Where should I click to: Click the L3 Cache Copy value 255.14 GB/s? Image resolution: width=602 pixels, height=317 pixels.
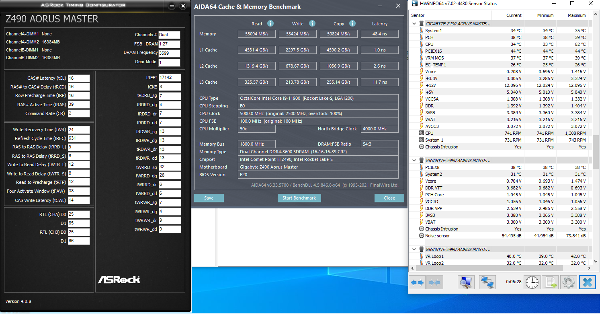[x=338, y=82]
